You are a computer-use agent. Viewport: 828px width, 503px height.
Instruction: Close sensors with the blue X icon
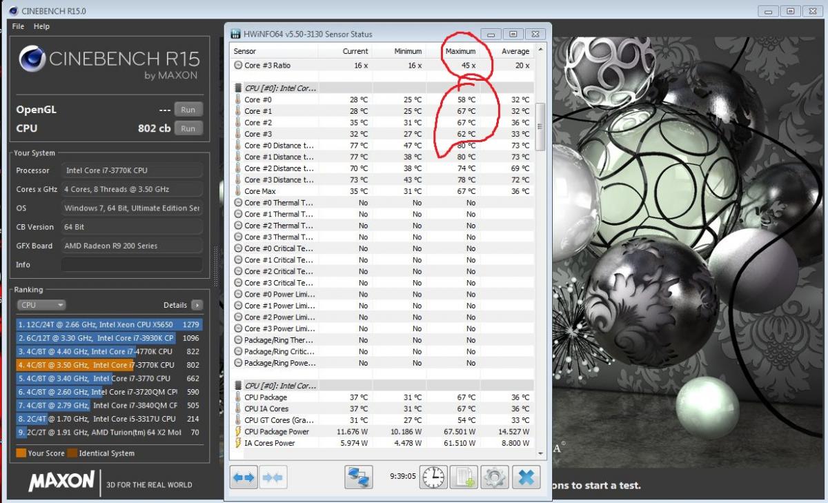pyautogui.click(x=525, y=477)
